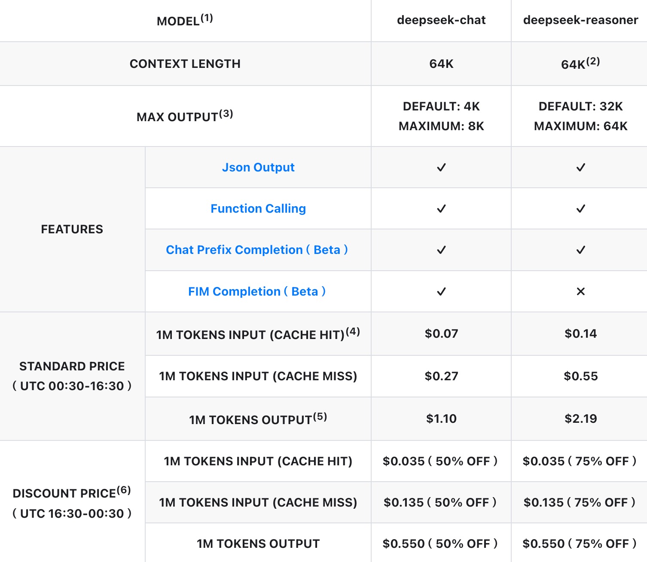Click deepseek-reasoner's Json Output checkmark
The image size is (647, 562).
tap(580, 167)
